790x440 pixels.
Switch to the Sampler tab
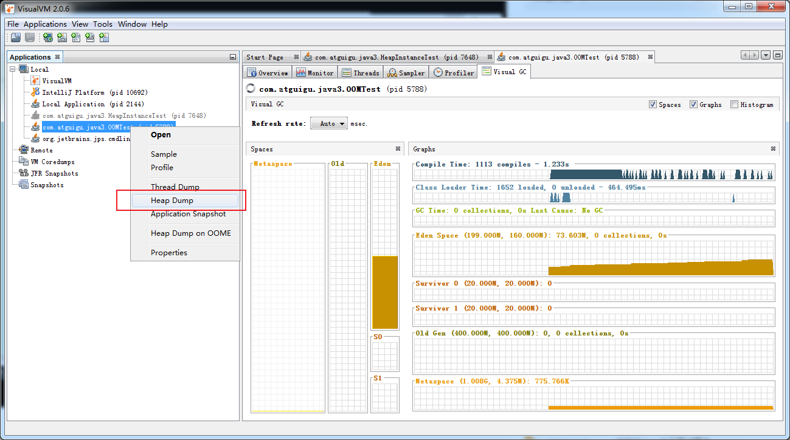(406, 73)
